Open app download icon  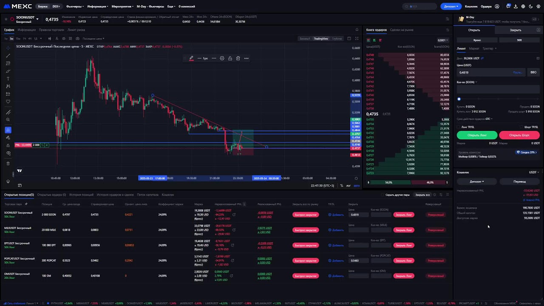516,6
